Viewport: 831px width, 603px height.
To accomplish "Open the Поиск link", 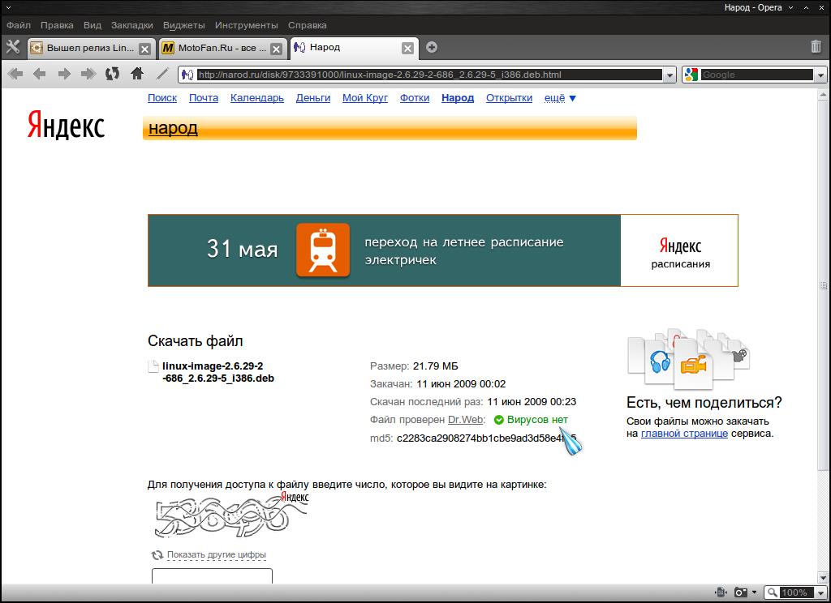I will [x=162, y=98].
